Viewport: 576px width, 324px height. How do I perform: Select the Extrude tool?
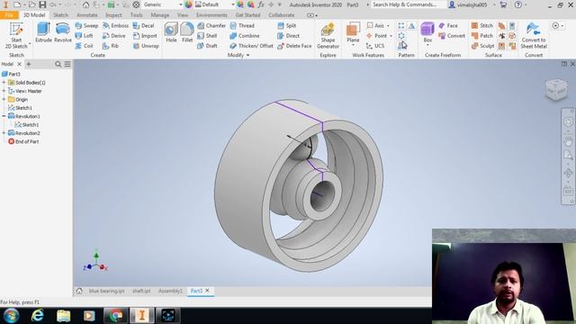(43, 32)
